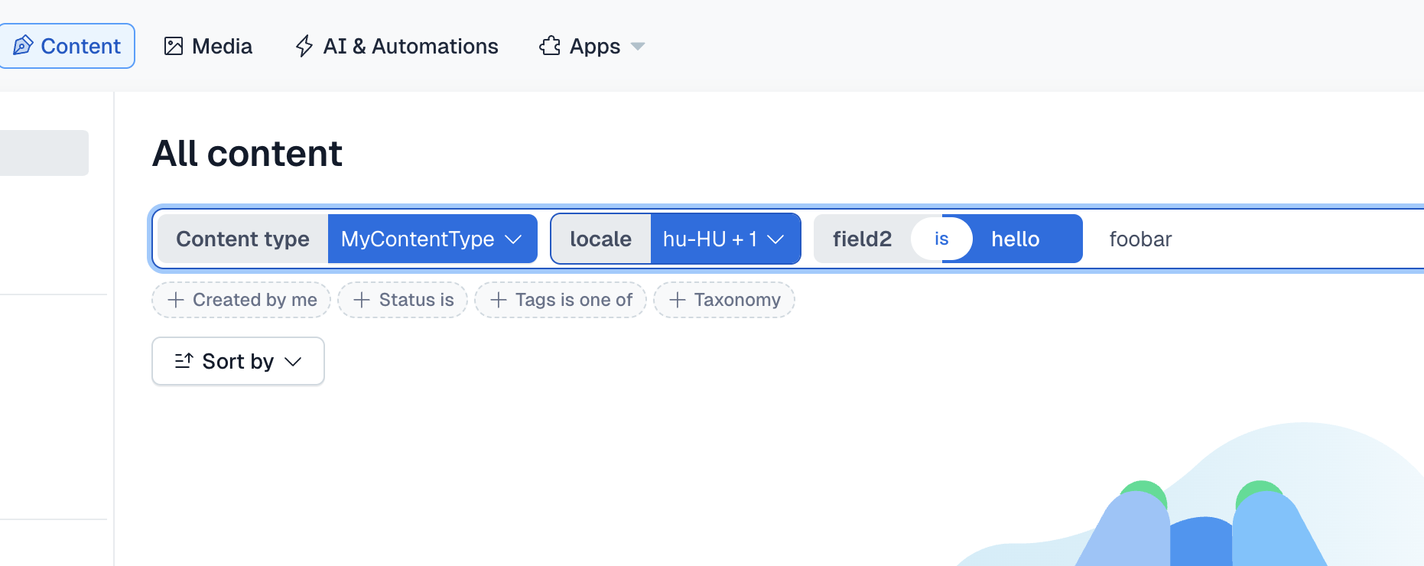Add the Tags is one of filter
The width and height of the screenshot is (1424, 566).
coord(561,300)
